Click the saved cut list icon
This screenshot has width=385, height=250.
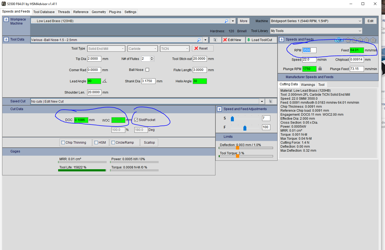(x=271, y=102)
